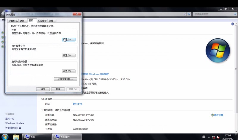Minimize the System control panel window
Image resolution: width=238 pixels, height=140 pixels.
click(220, 9)
